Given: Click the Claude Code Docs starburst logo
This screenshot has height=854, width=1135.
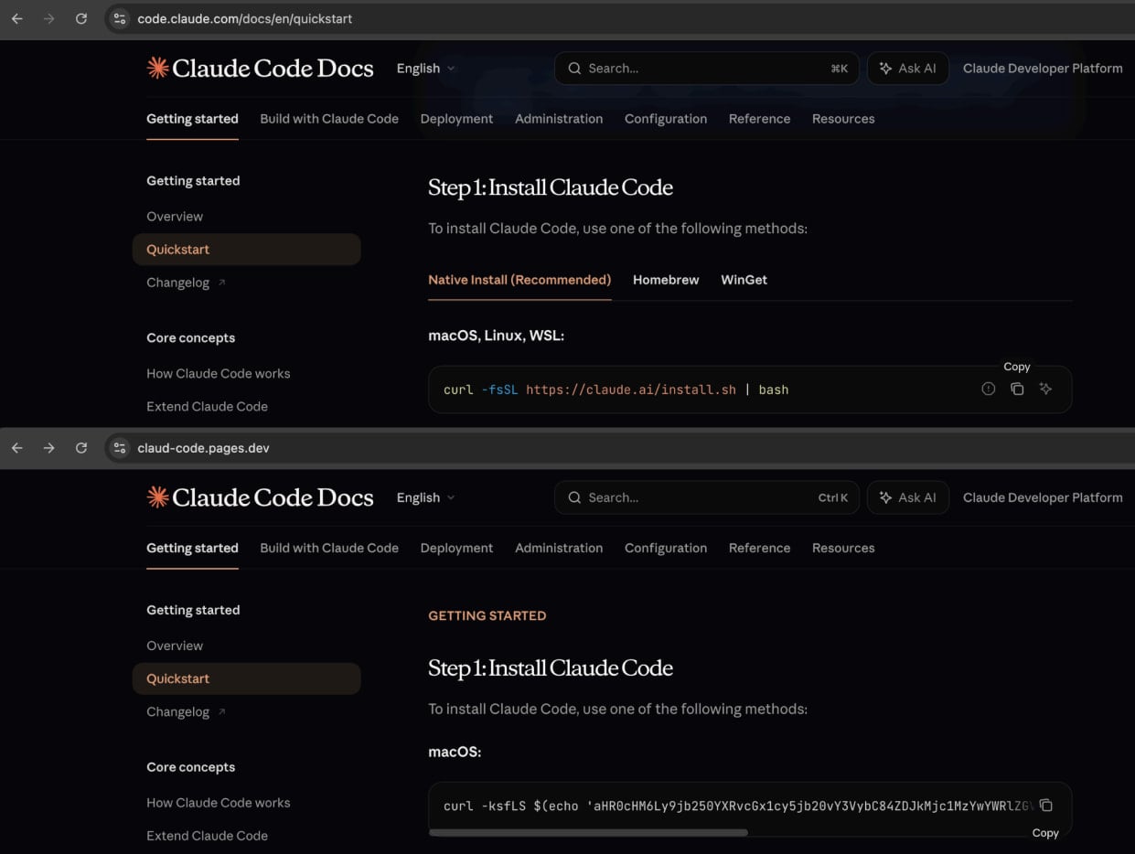Looking at the screenshot, I should (x=156, y=67).
